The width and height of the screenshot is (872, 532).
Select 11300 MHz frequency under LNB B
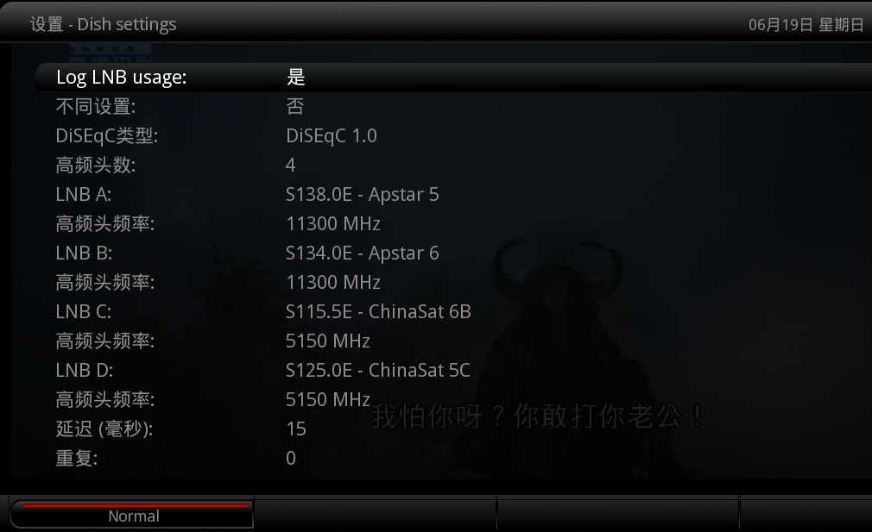(x=454, y=283)
